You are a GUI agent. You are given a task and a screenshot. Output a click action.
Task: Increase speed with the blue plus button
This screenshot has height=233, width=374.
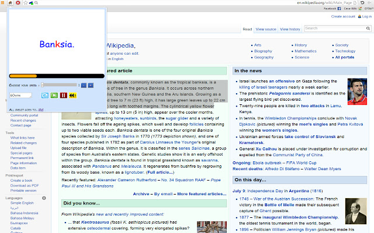[x=91, y=86]
